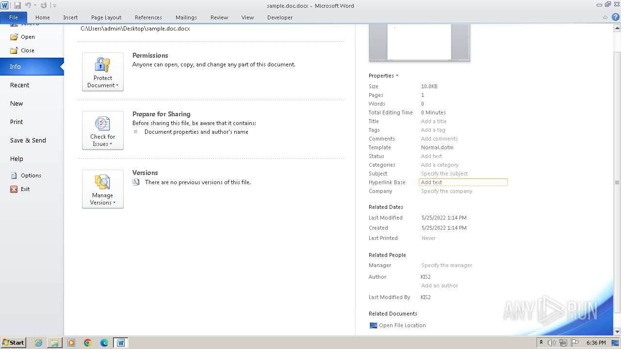The height and width of the screenshot is (349, 621).
Task: Click Exit to quit Word
Action: [20, 189]
